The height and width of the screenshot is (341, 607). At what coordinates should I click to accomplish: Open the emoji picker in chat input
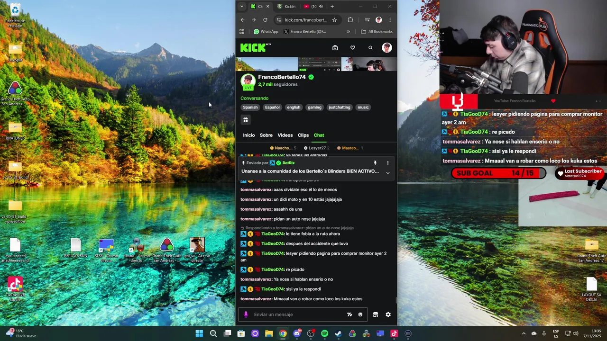point(360,314)
